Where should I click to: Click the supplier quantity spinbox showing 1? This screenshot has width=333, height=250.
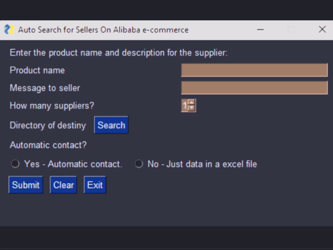click(185, 105)
